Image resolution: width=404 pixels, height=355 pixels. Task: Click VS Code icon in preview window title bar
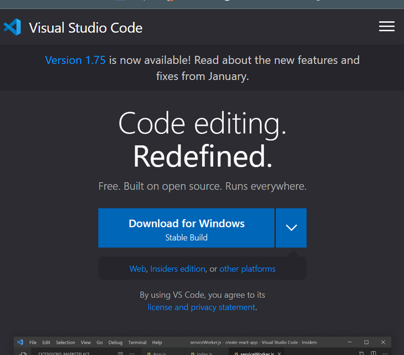pos(20,342)
